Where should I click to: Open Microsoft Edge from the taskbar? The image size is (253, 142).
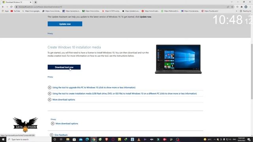tap(87, 139)
